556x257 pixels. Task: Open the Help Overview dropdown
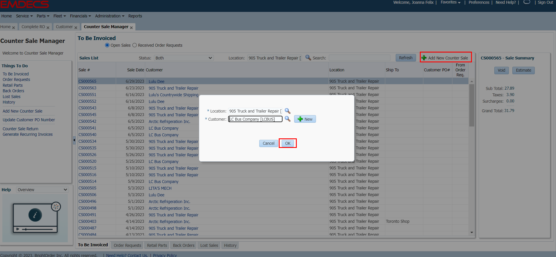[x=42, y=190]
